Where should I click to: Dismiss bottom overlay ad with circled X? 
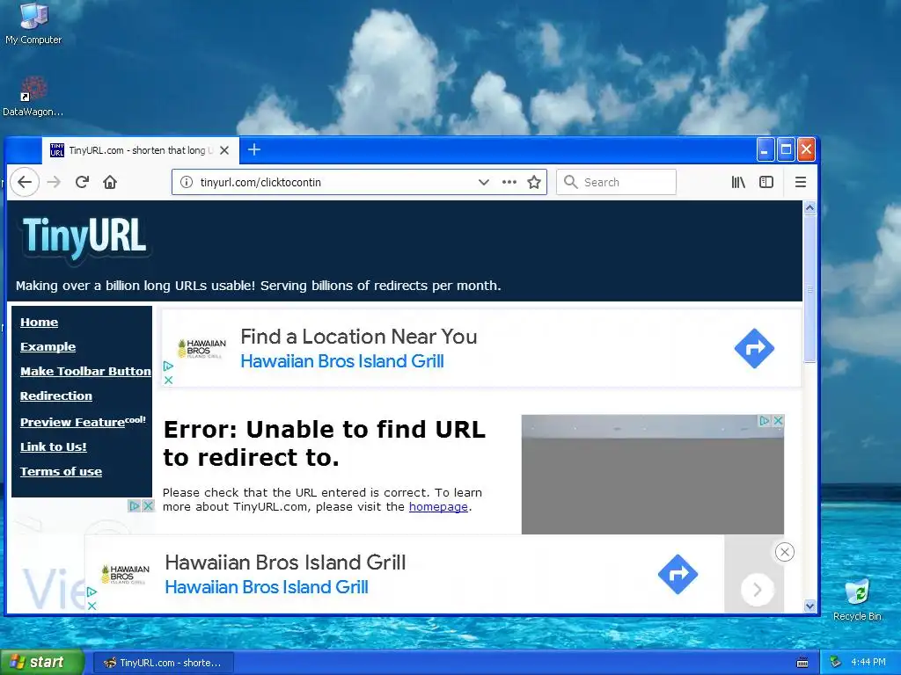pos(784,552)
